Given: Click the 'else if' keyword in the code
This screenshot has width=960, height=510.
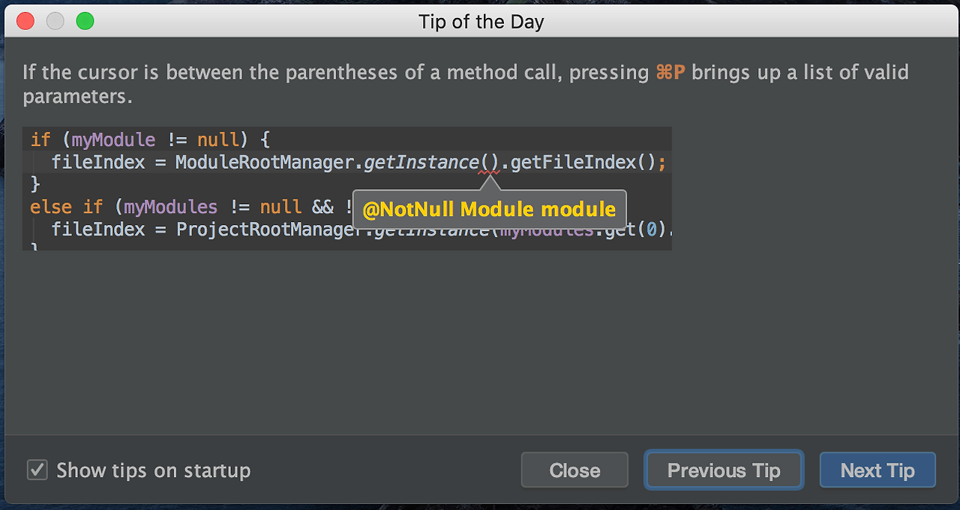Looking at the screenshot, I should tap(67, 206).
